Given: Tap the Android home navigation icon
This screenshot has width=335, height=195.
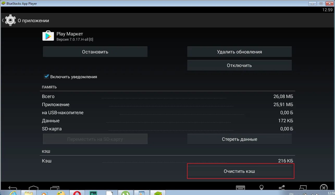Looking at the screenshot, I should [x=33, y=188].
